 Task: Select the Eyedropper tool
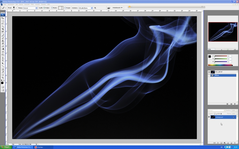(x=3, y=72)
